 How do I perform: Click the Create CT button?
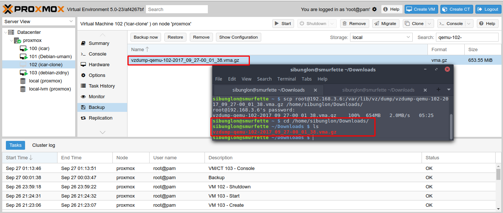tap(456, 9)
